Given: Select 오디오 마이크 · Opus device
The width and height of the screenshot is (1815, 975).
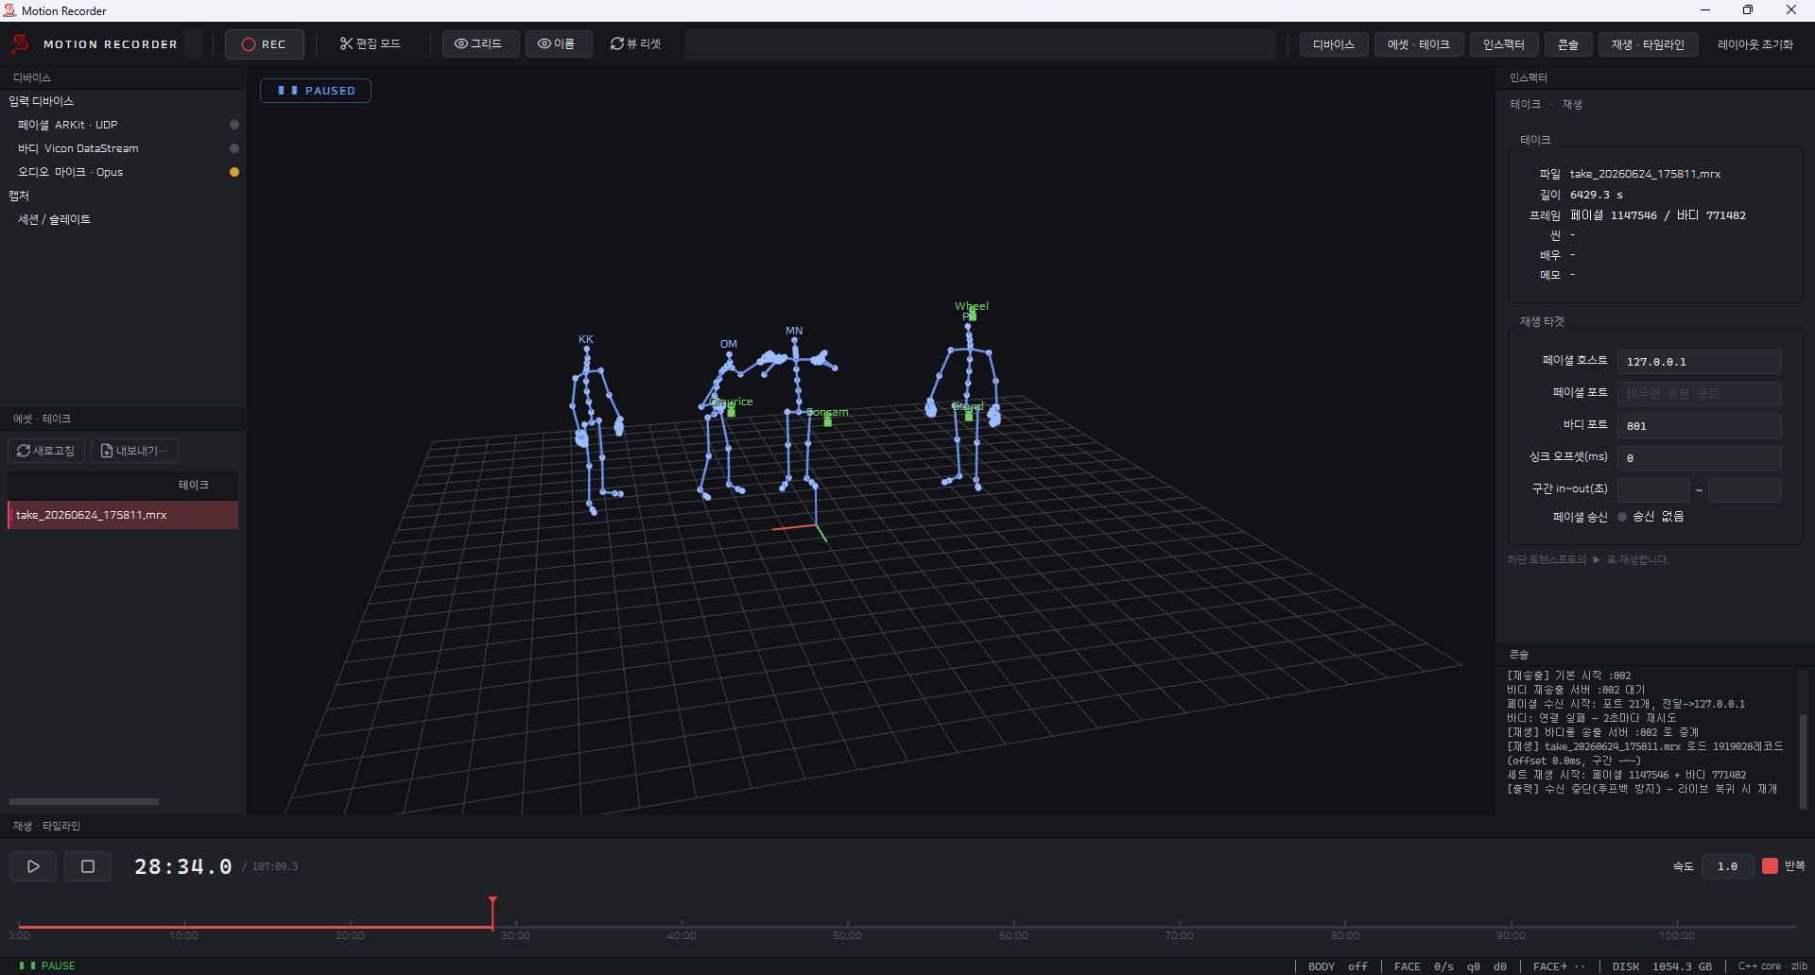Looking at the screenshot, I should point(123,172).
